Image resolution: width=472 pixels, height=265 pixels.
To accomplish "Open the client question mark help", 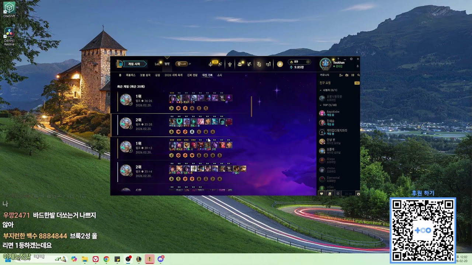I will point(338,59).
